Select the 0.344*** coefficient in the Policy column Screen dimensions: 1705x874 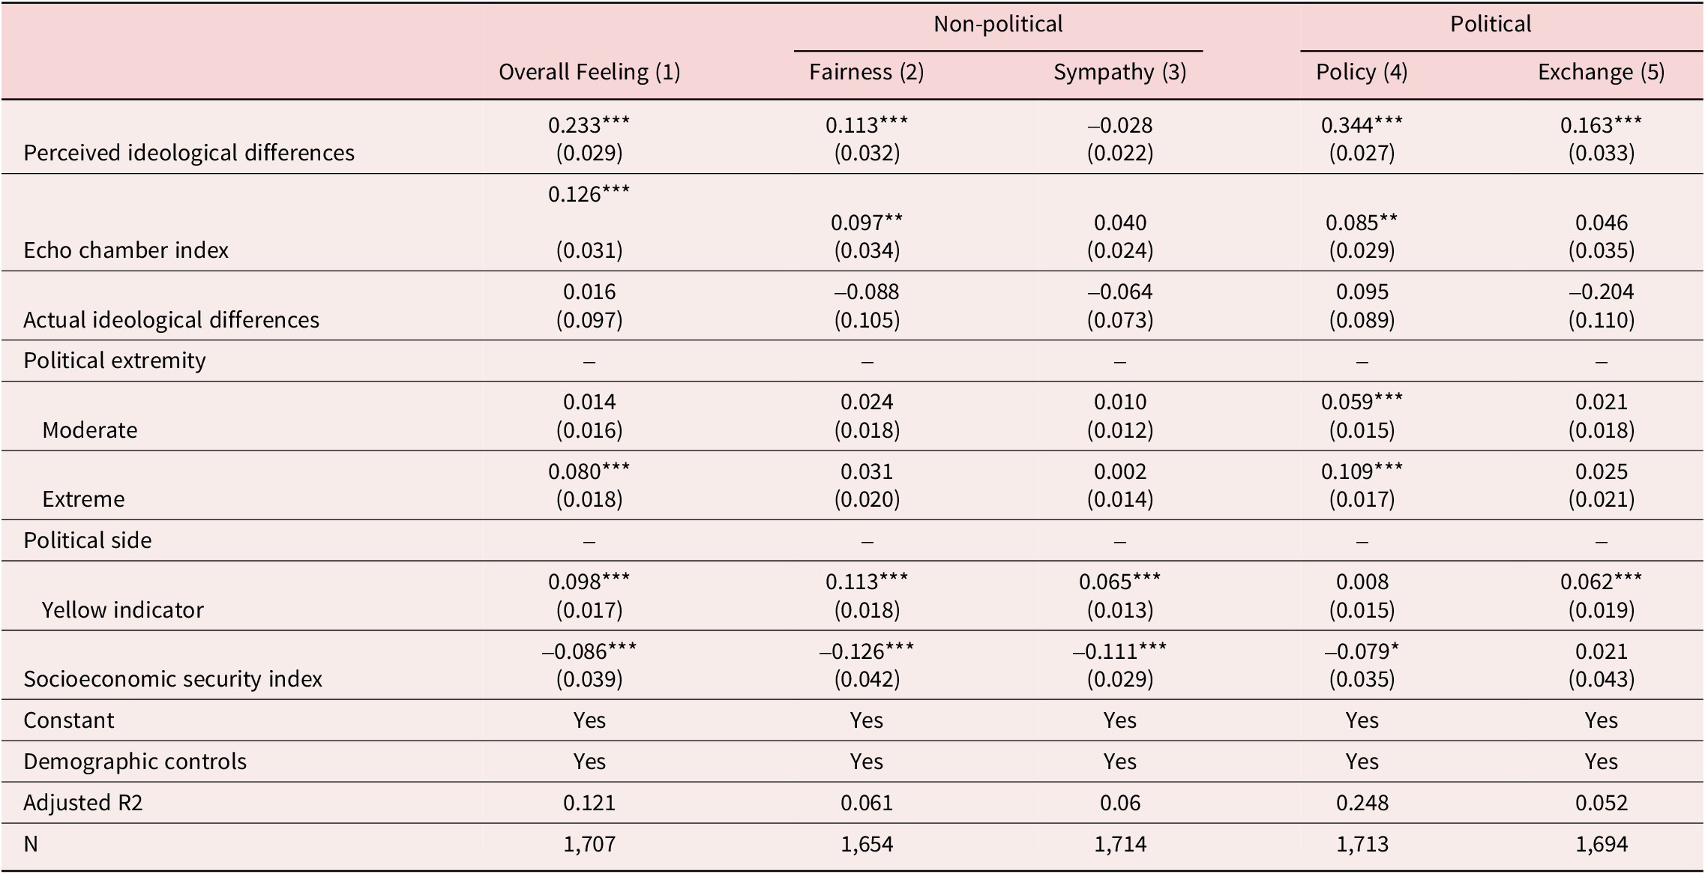click(1362, 125)
